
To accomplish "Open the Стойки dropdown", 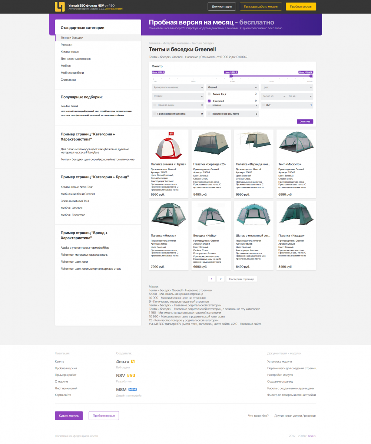I will point(178,96).
